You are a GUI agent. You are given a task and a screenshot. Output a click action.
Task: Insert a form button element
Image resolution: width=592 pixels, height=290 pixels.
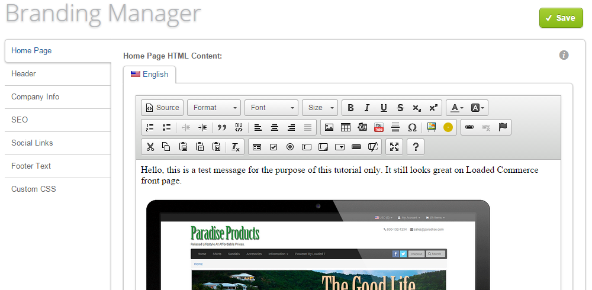(x=356, y=147)
